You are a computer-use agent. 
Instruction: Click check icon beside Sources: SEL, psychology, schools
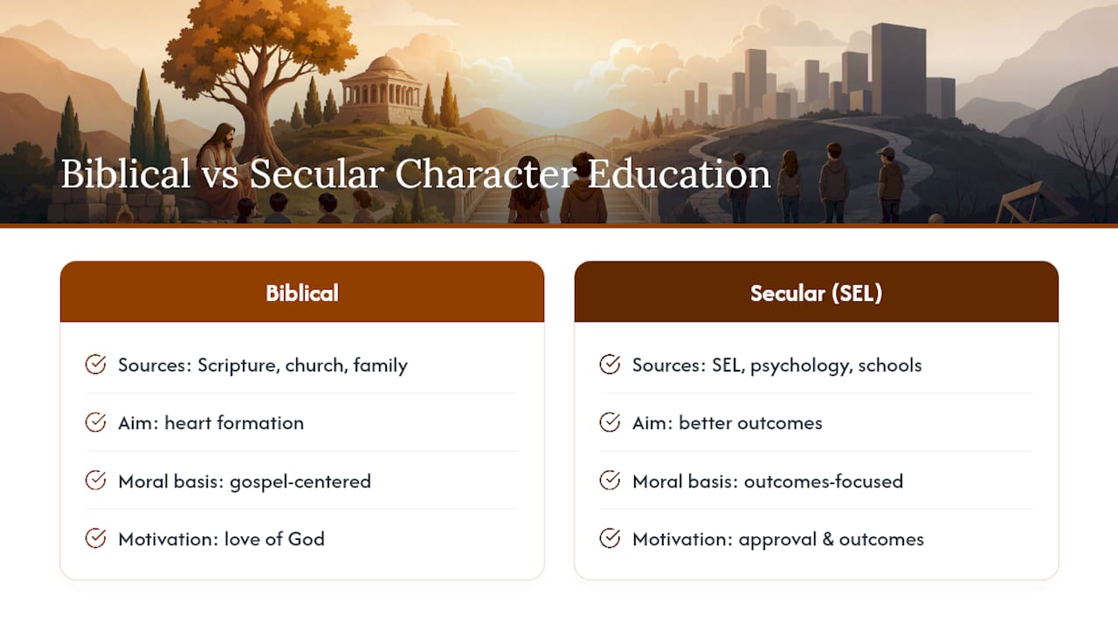point(610,365)
